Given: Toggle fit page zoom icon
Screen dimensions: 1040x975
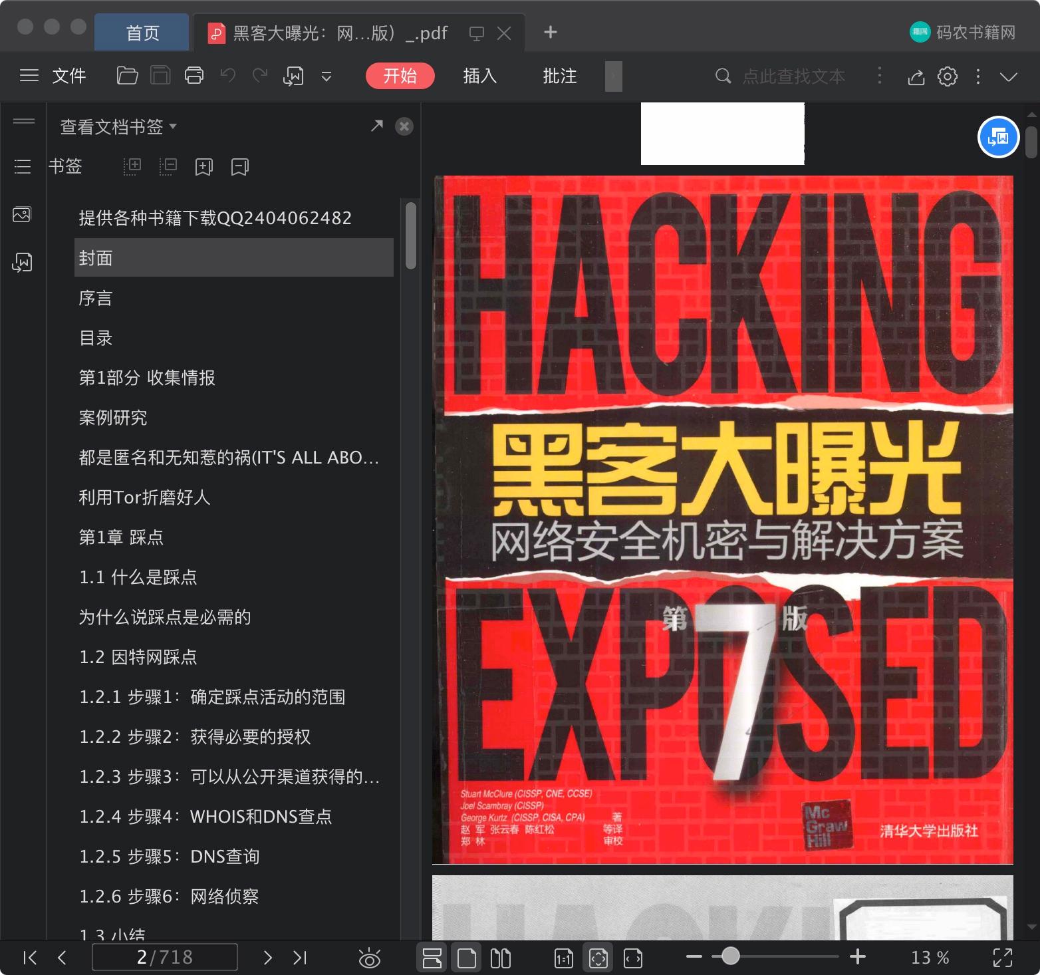Looking at the screenshot, I should point(598,958).
